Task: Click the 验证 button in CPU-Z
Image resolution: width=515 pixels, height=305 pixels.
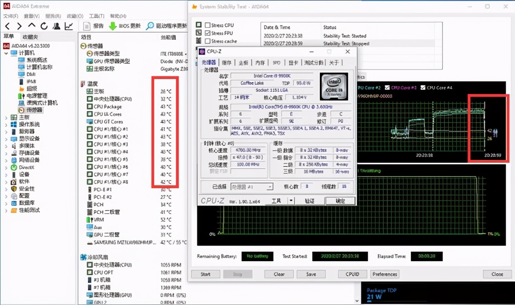Action: 309,201
